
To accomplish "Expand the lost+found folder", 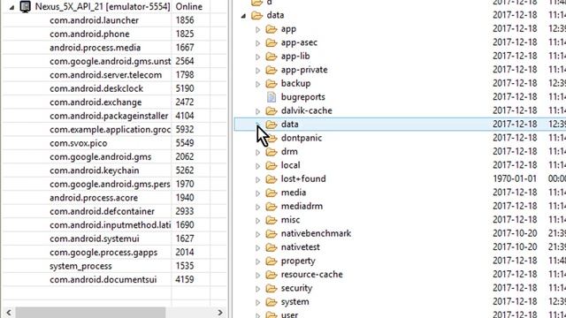I will click(x=257, y=180).
